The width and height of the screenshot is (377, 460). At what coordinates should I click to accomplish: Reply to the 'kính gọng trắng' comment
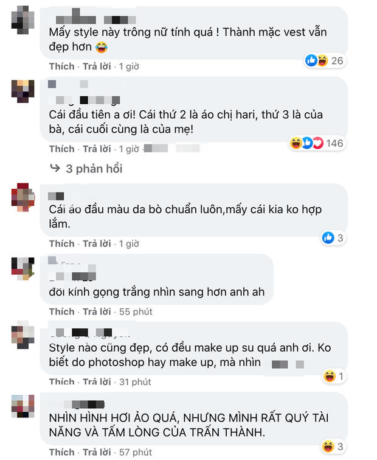[x=97, y=311]
